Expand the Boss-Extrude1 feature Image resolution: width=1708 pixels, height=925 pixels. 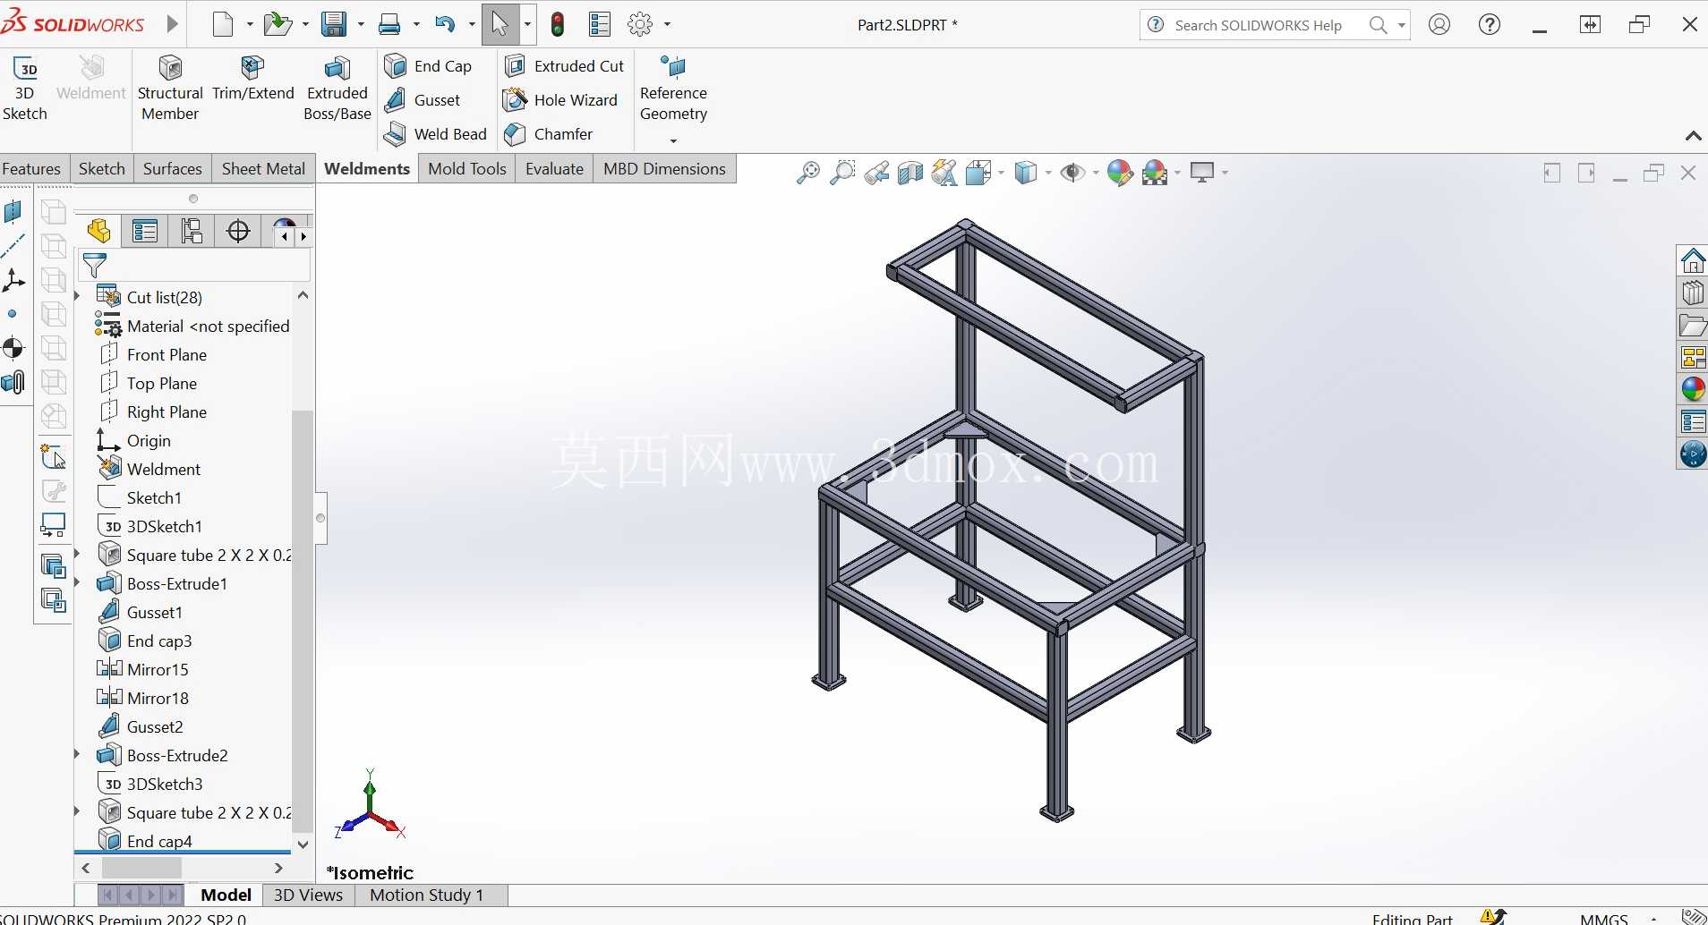point(77,583)
